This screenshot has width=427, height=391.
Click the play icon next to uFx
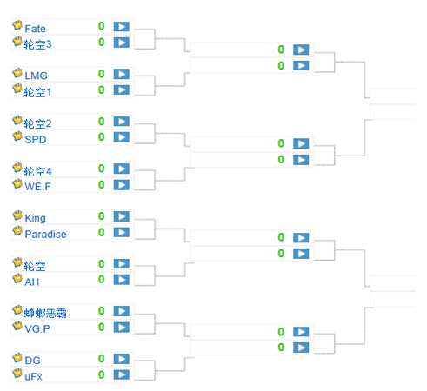pyautogui.click(x=122, y=374)
